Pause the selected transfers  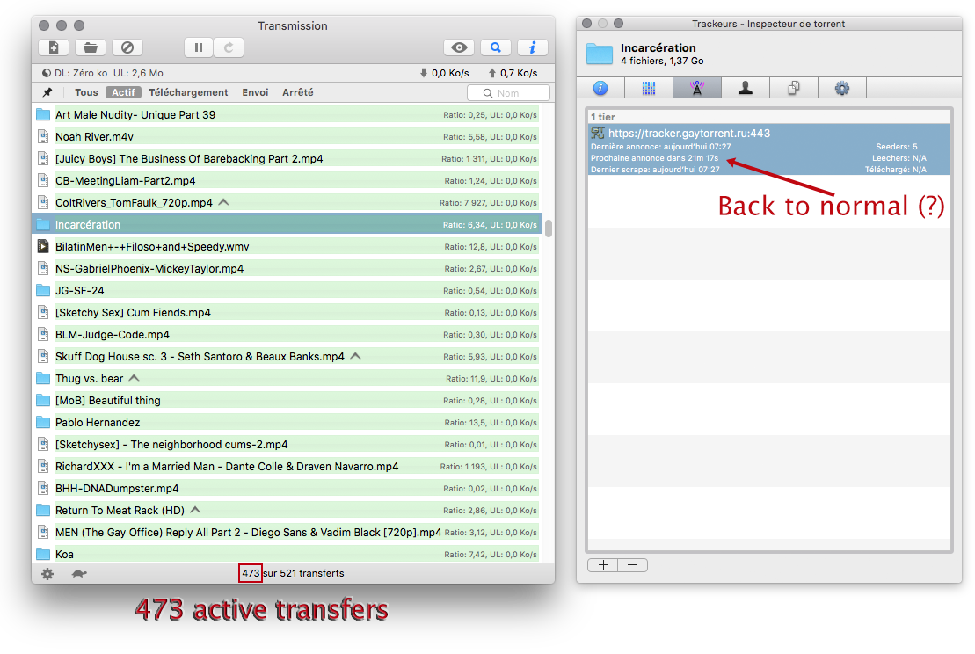click(199, 48)
